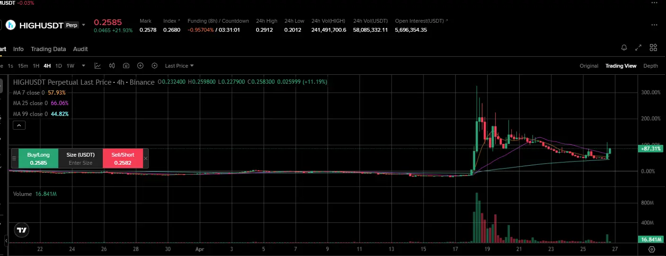Switch to Original chart view
Viewport: 666px width, 256px height.
[x=589, y=66]
